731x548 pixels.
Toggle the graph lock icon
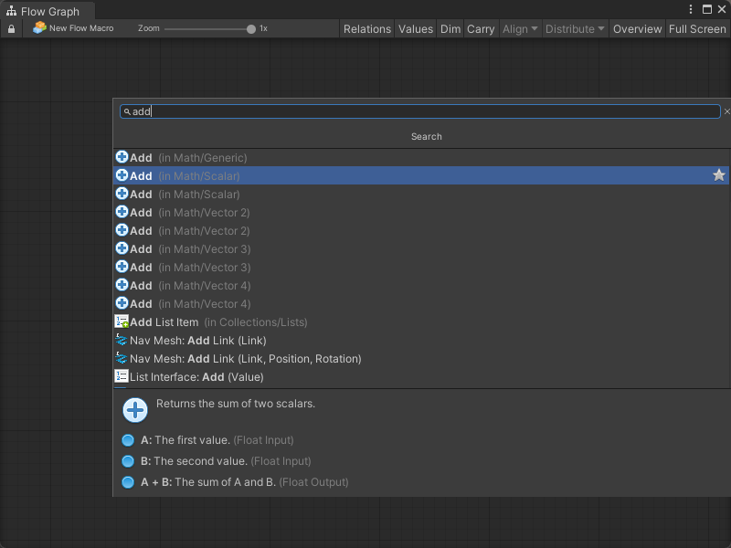pos(11,29)
